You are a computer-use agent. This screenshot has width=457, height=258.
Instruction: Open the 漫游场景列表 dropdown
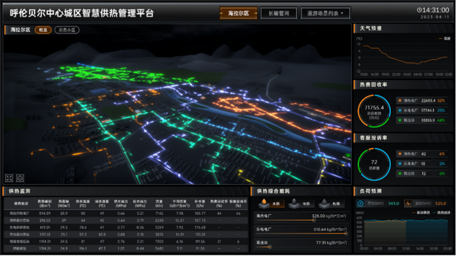[325, 14]
